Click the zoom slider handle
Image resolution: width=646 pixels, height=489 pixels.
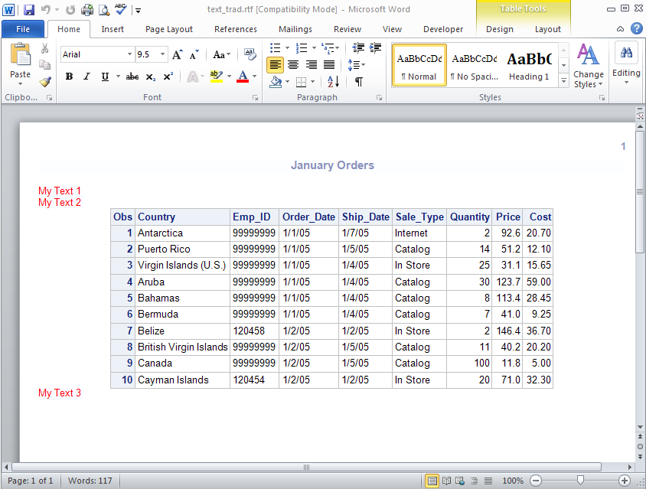(580, 481)
